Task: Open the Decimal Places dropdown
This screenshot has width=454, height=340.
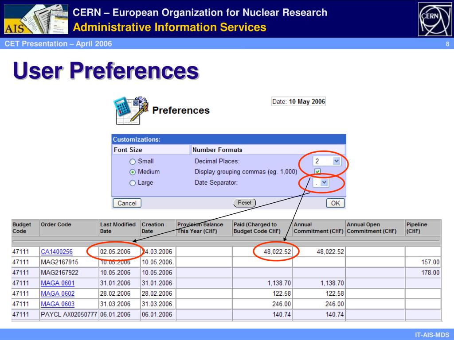Action: [x=327, y=161]
